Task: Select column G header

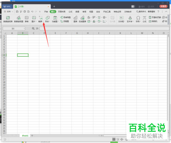Action: 77,33
